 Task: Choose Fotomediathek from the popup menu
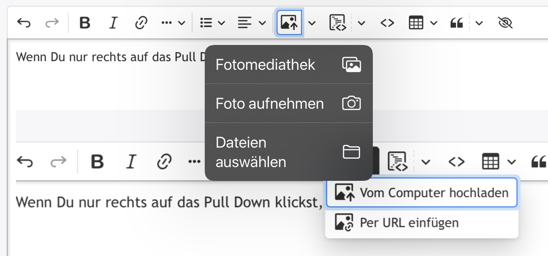288,64
